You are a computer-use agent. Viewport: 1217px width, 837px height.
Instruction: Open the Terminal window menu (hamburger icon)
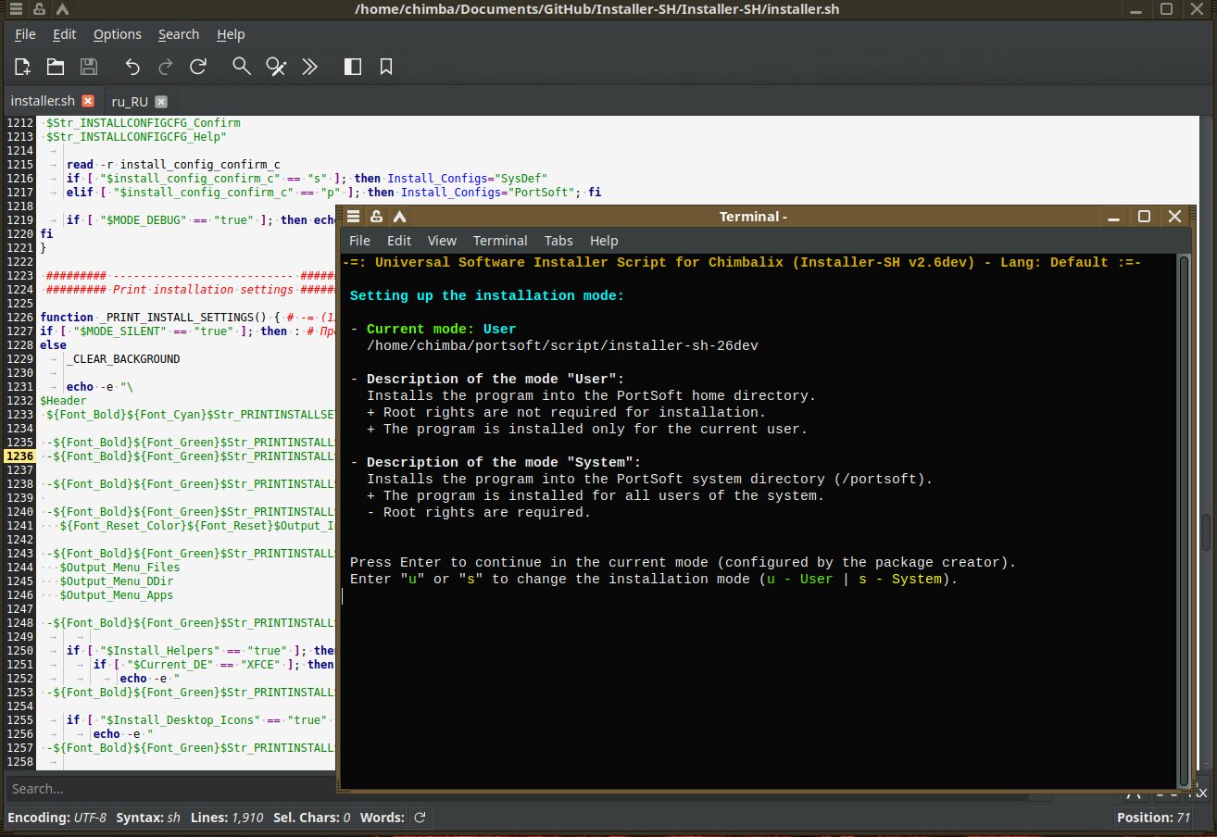coord(353,217)
